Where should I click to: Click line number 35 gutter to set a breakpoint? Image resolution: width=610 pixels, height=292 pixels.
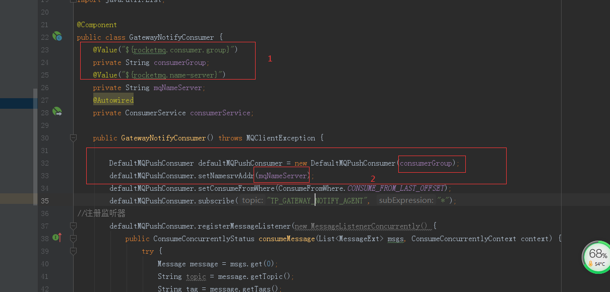pyautogui.click(x=44, y=200)
